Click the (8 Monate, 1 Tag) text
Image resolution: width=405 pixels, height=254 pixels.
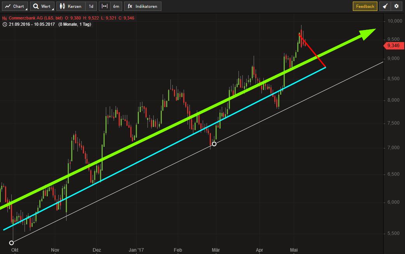[x=75, y=24]
